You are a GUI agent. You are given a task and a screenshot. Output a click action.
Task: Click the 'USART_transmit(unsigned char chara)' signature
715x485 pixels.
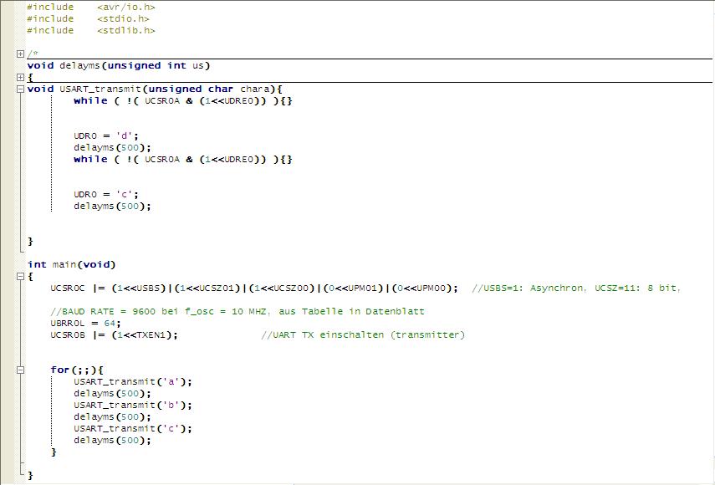pyautogui.click(x=171, y=89)
